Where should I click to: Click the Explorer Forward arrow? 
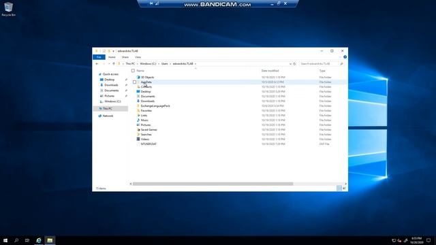104,64
